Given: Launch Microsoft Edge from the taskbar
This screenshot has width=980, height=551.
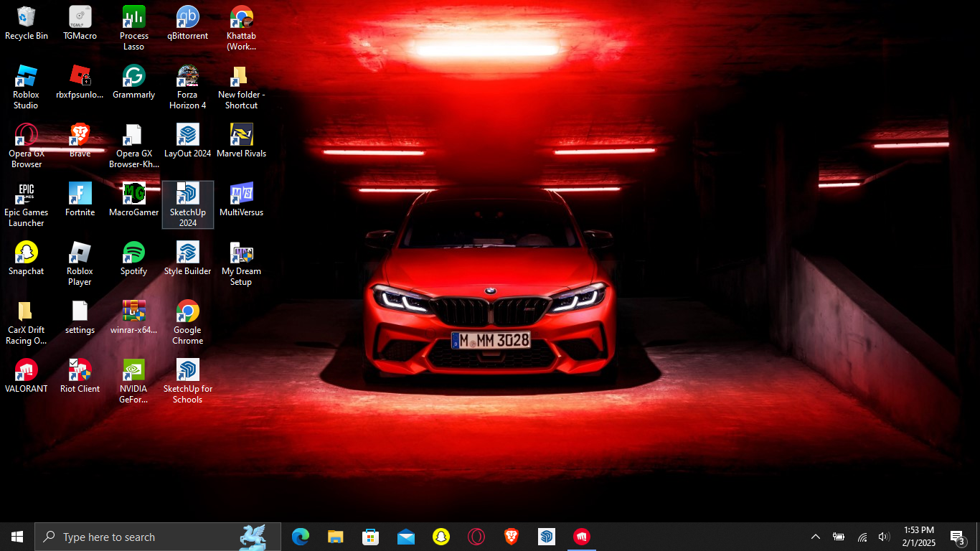Looking at the screenshot, I should click(301, 537).
